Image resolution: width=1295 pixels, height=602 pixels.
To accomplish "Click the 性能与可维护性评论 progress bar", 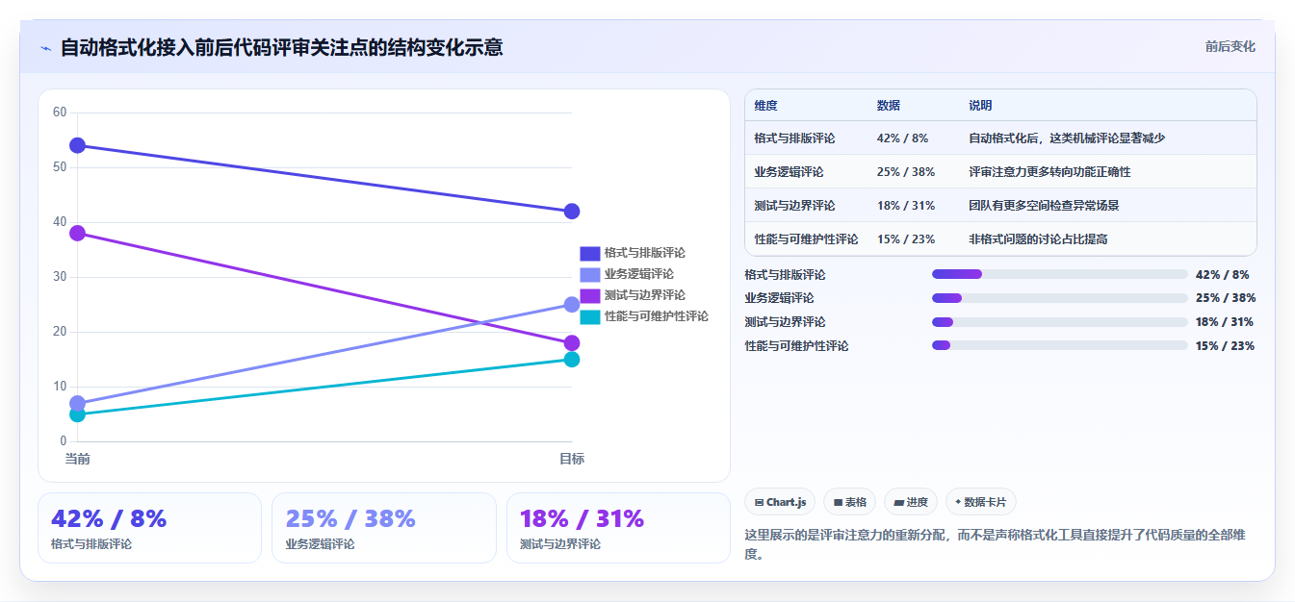I will point(1059,345).
